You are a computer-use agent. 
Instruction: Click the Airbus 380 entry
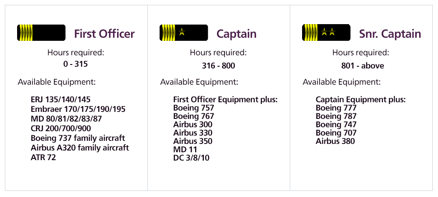335,141
